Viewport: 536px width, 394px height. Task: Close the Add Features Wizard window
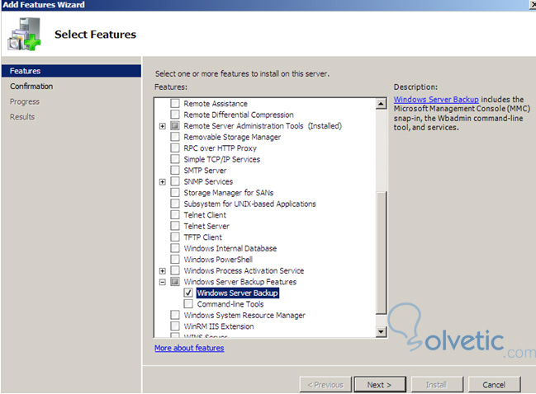[533, 4]
